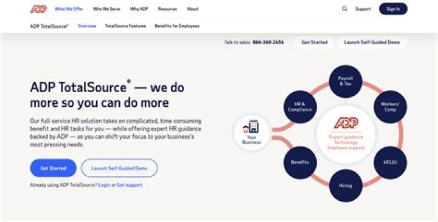Image resolution: width=438 pixels, height=222 pixels.
Task: Open the Get support link
Action: 130,185
